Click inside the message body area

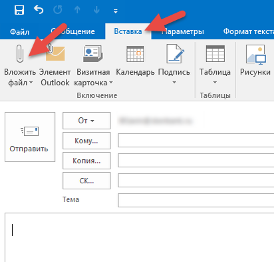click(139, 237)
